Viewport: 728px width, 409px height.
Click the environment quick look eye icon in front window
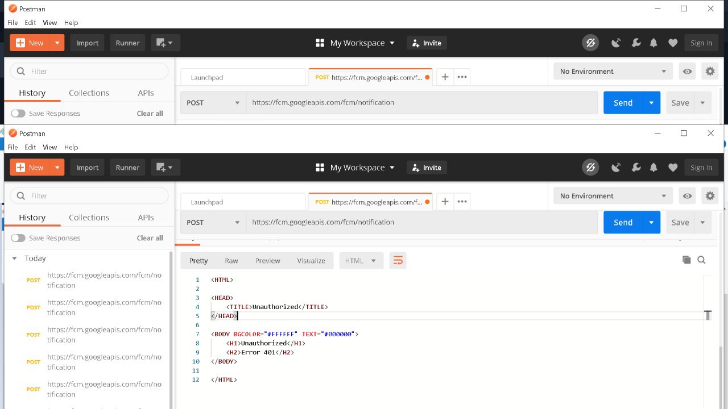pyautogui.click(x=688, y=196)
